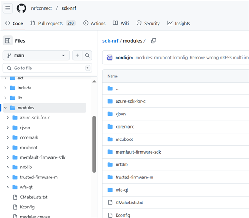
Task: Copy the modules path with copy icon
Action: coord(153,41)
